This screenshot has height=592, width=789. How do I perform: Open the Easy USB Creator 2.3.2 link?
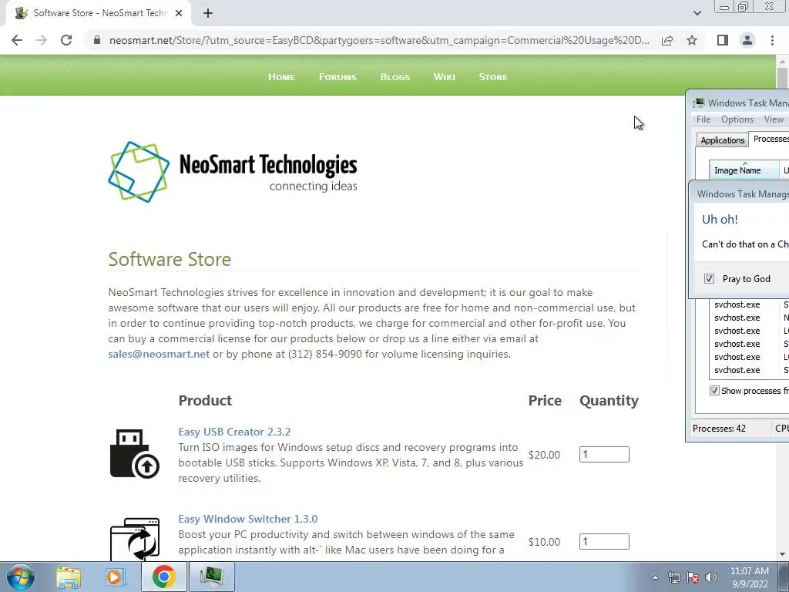[x=234, y=432]
